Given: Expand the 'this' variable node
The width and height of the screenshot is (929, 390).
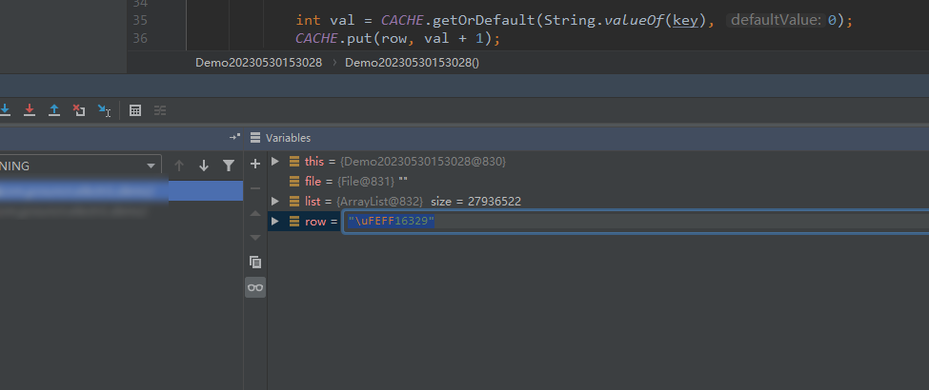Looking at the screenshot, I should pyautogui.click(x=276, y=162).
